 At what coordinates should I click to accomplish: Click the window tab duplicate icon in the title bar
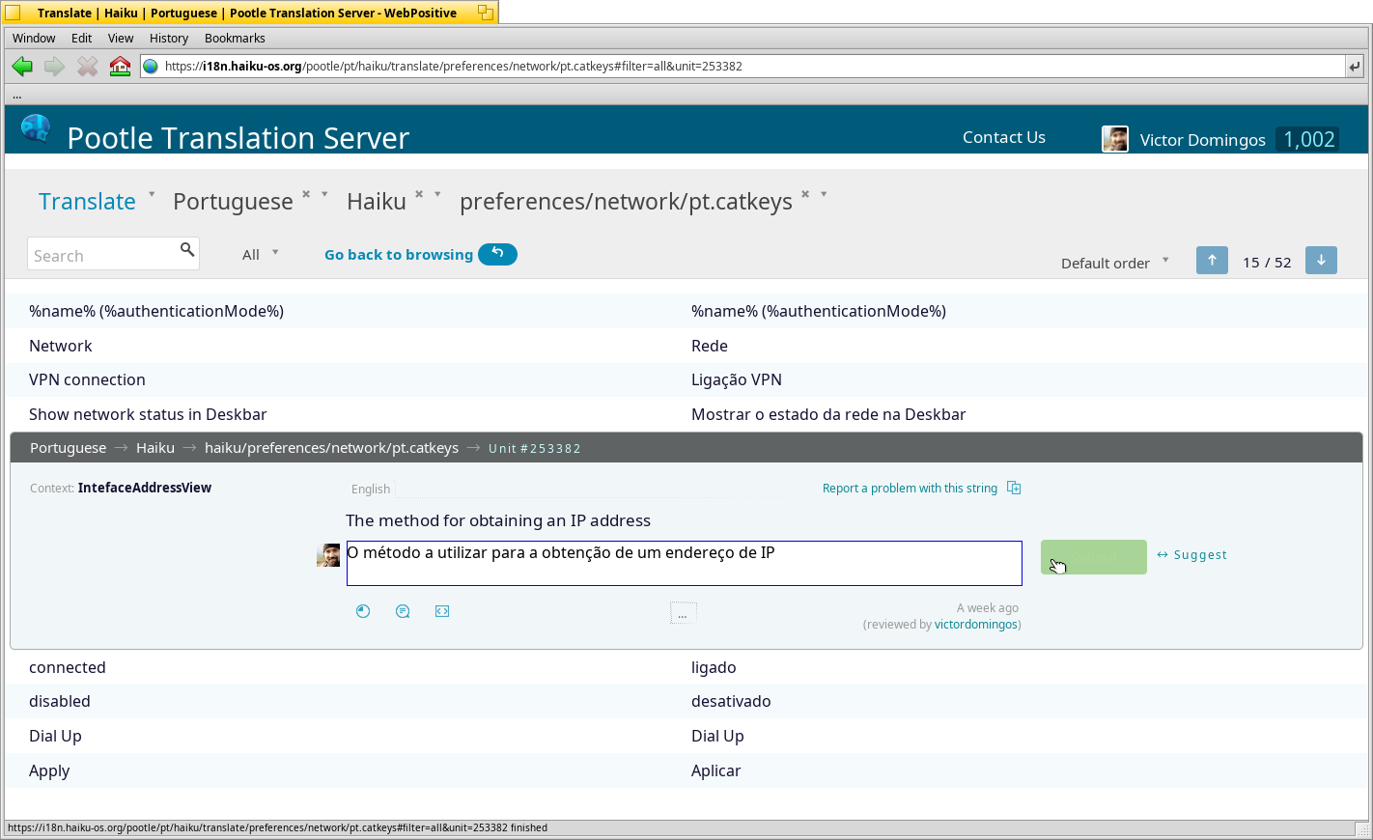click(486, 13)
